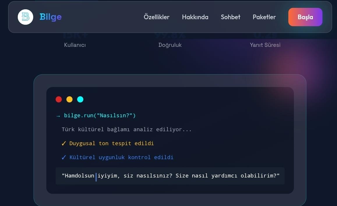Click the text 'Duygusal ton tespit edildi'
The image size is (337, 206).
[112, 143]
